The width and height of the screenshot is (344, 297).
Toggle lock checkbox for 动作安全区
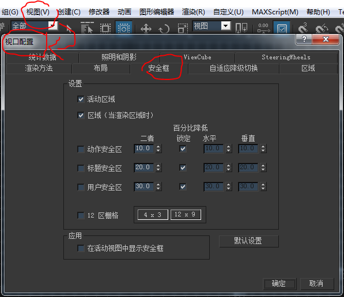[183, 149]
